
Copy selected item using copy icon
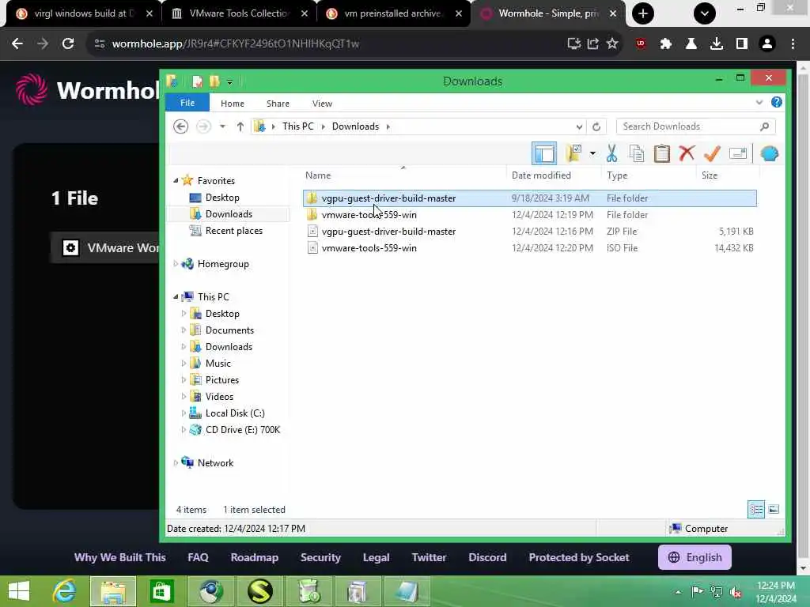tap(637, 153)
